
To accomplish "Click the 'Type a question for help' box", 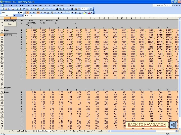I will (162, 5).
